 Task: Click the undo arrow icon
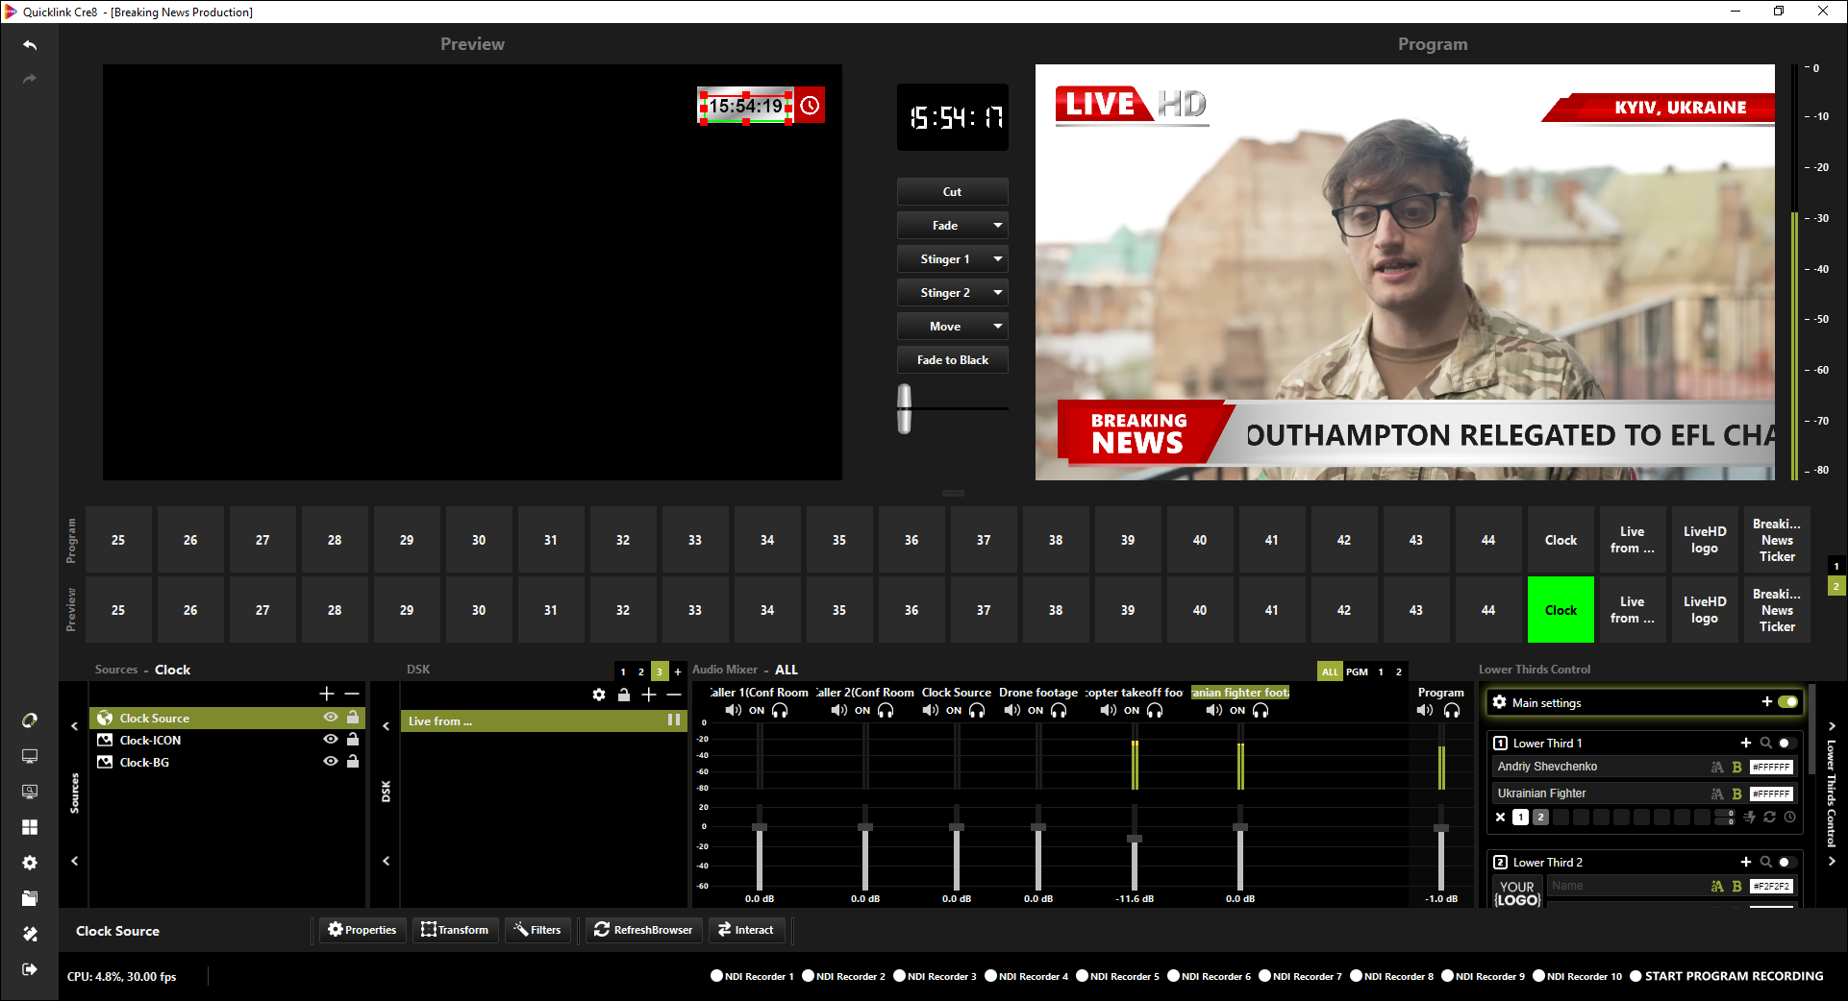coord(30,45)
